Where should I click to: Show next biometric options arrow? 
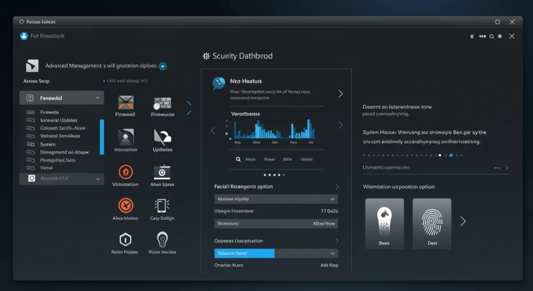pos(463,221)
